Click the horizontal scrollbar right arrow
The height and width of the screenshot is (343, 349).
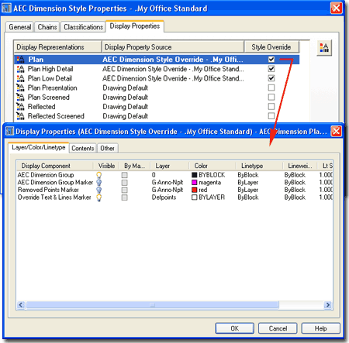coord(328,305)
